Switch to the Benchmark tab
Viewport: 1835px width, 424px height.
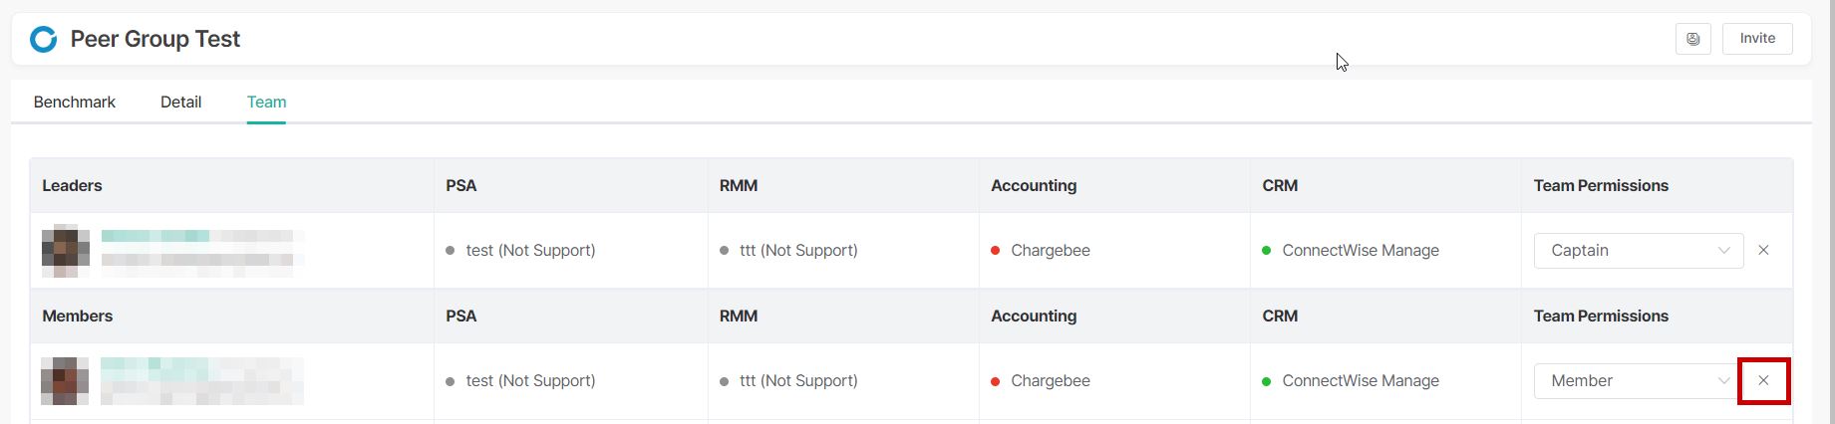(75, 103)
